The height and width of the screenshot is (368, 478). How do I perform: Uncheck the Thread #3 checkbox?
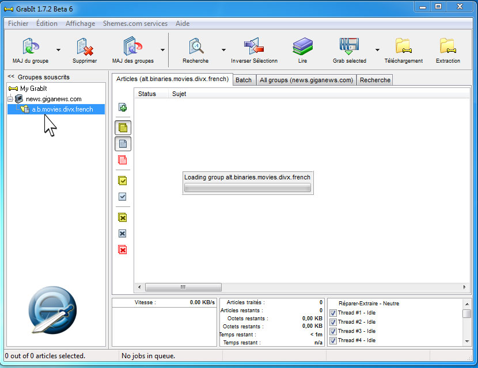333,331
